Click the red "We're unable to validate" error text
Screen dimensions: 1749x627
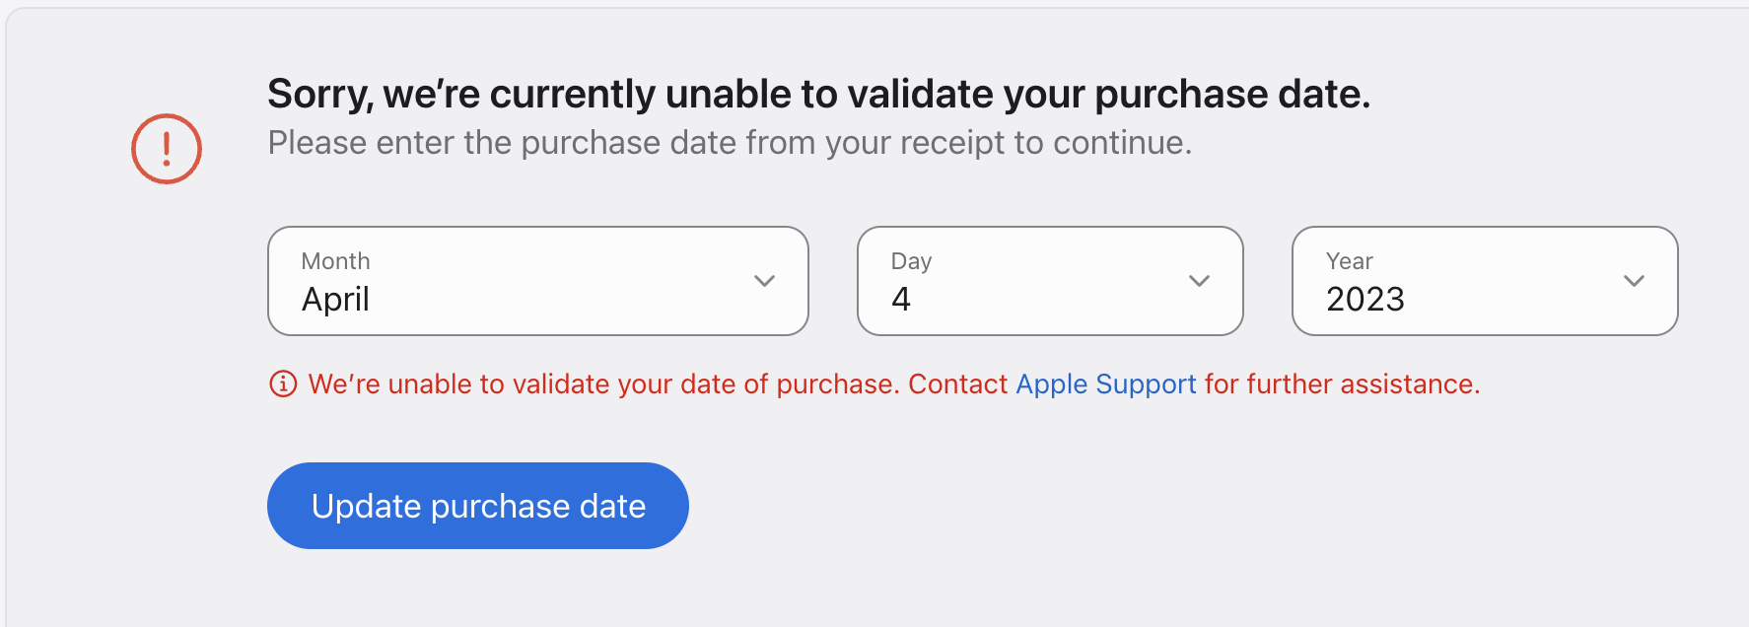(603, 383)
